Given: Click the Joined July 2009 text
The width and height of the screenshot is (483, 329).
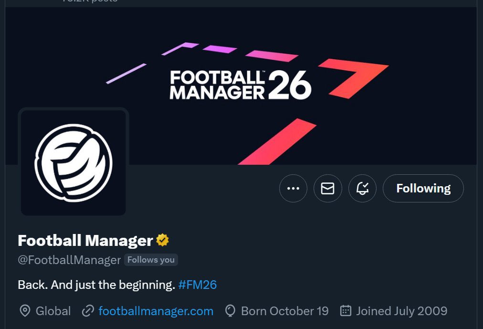Looking at the screenshot, I should coord(402,311).
